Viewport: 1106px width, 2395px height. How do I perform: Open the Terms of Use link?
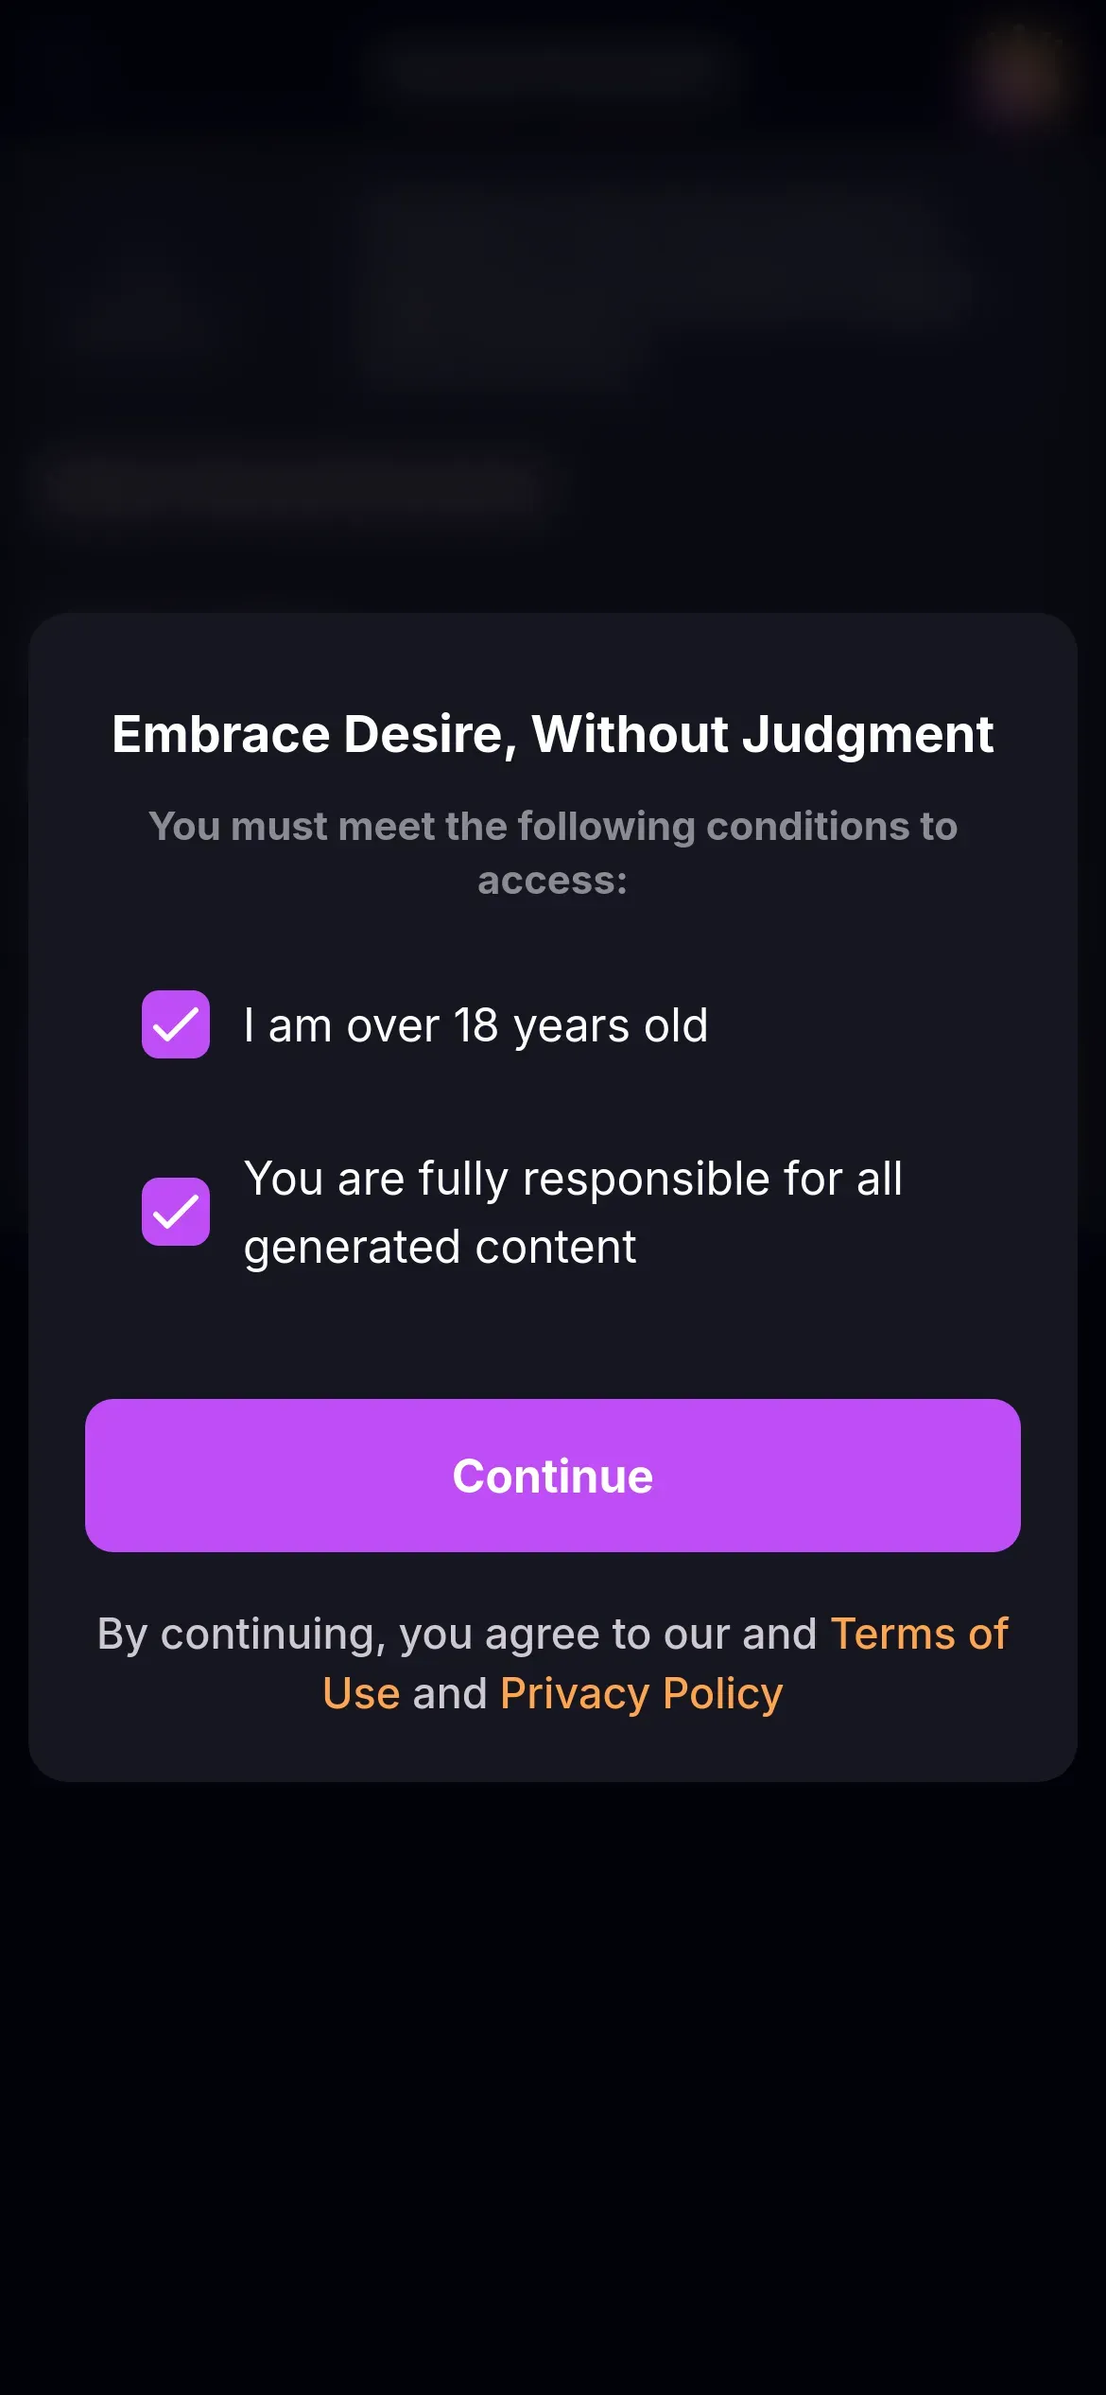(919, 1634)
